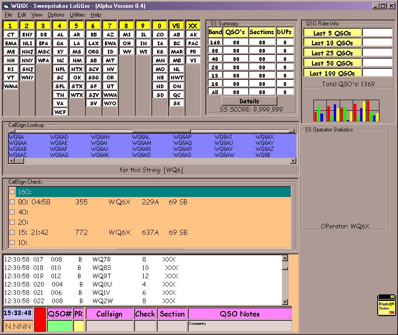This screenshot has width=398, height=335.
Task: Click the Callsign entry field
Action: [x=110, y=326]
